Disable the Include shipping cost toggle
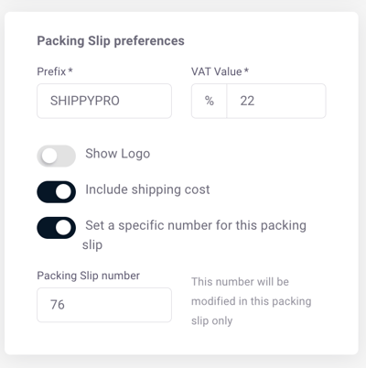 click(x=57, y=192)
